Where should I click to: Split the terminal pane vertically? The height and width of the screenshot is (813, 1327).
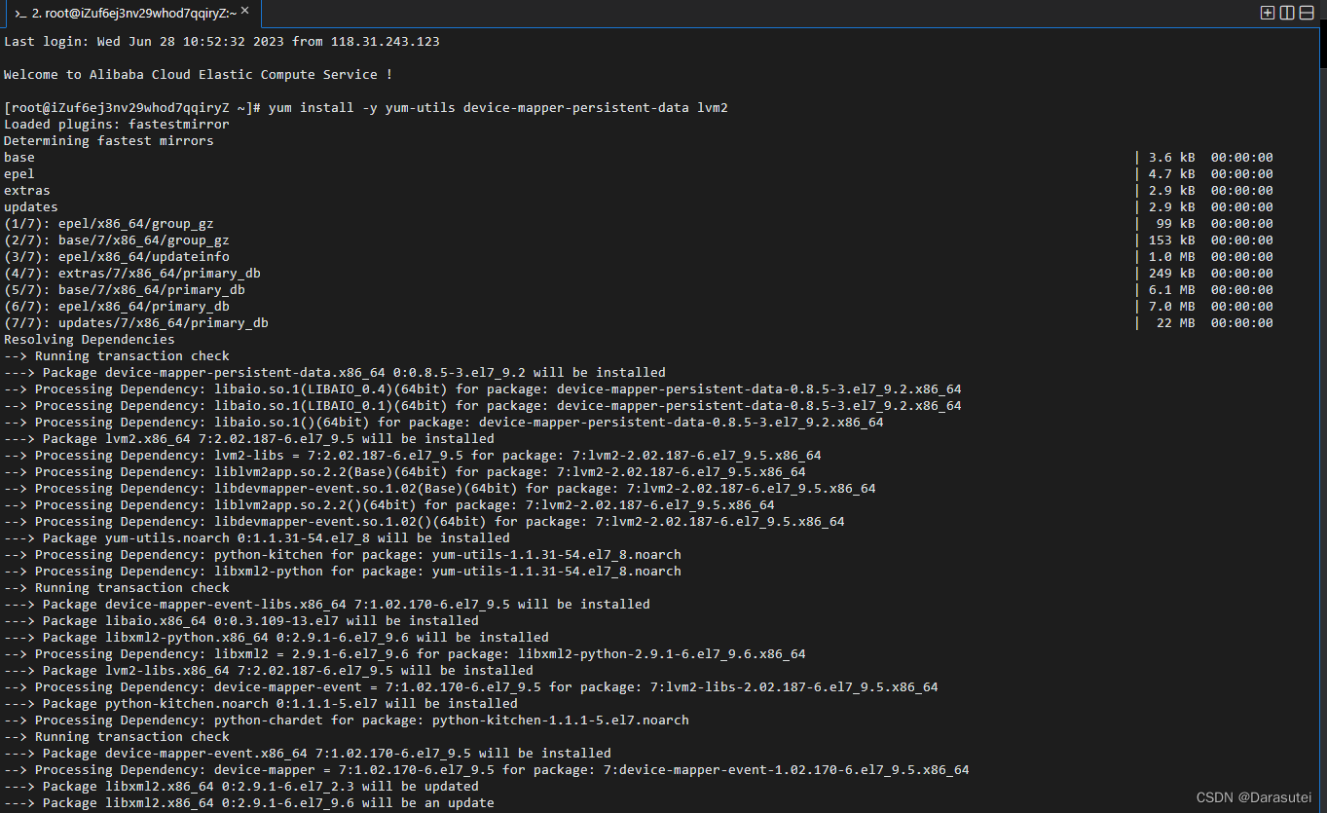coord(1287,13)
